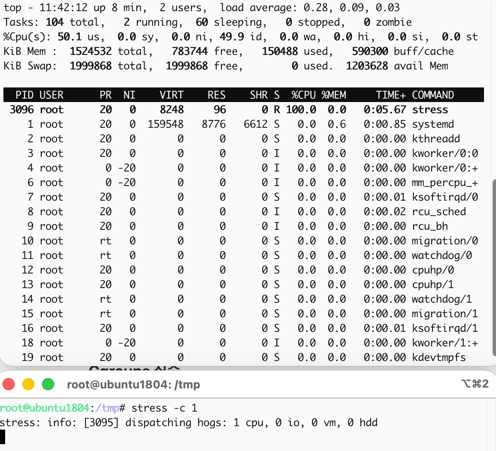The height and width of the screenshot is (451, 496).
Task: Click the rcu_bh command entry
Action: (430, 226)
